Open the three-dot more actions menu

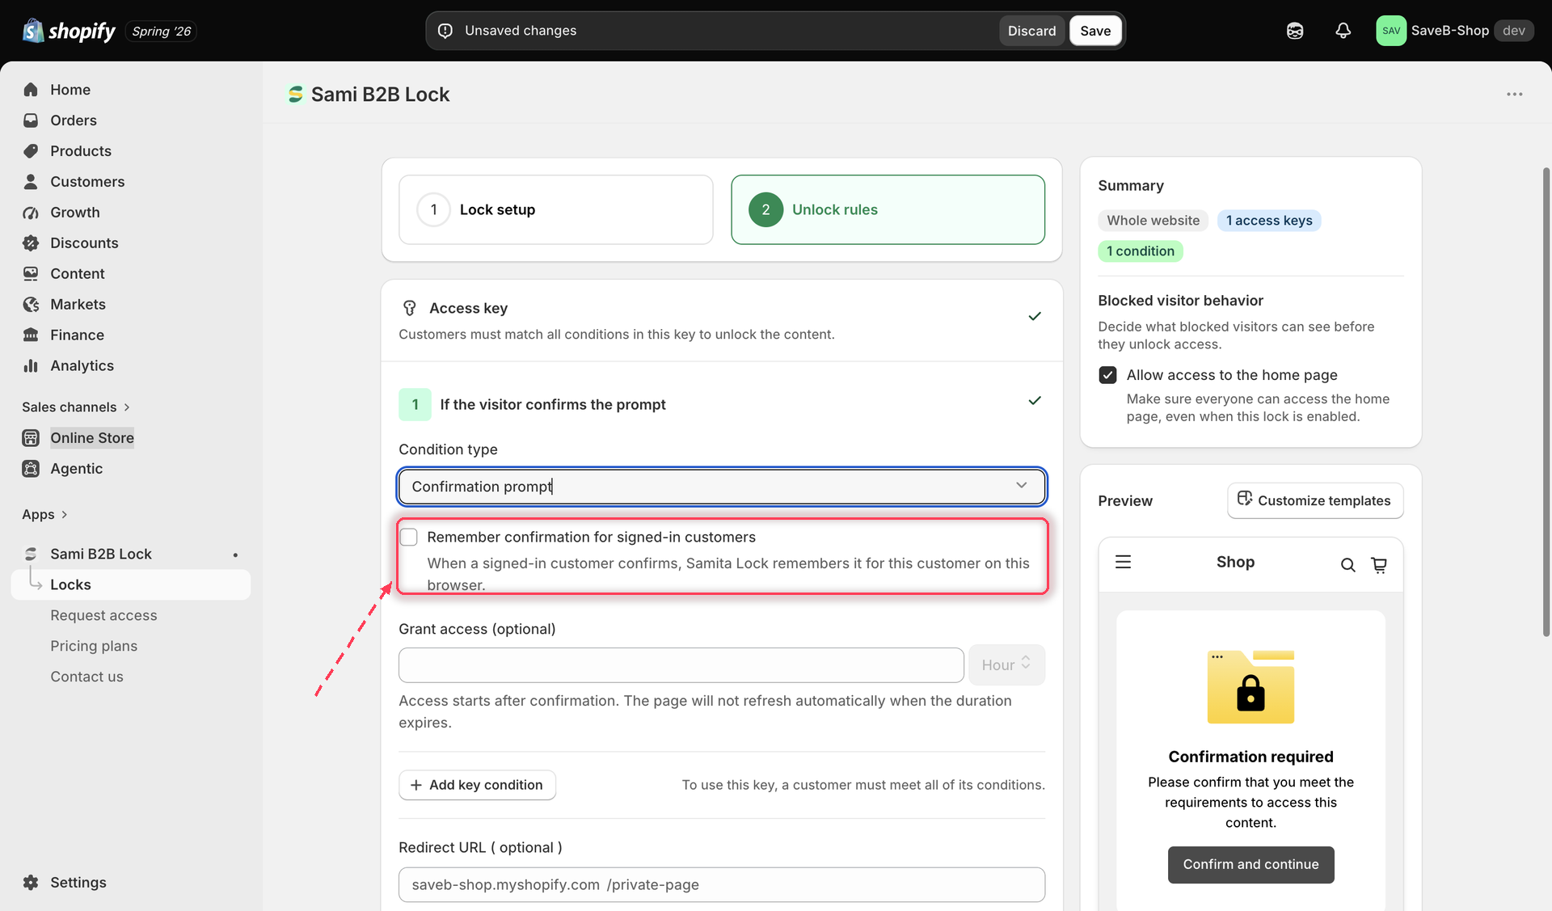[1515, 95]
